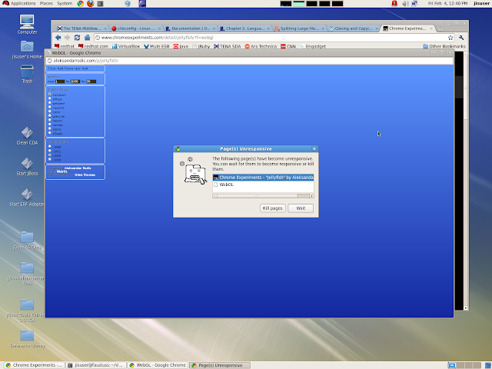Switch to the chkconfig - Linux tab

[136, 28]
